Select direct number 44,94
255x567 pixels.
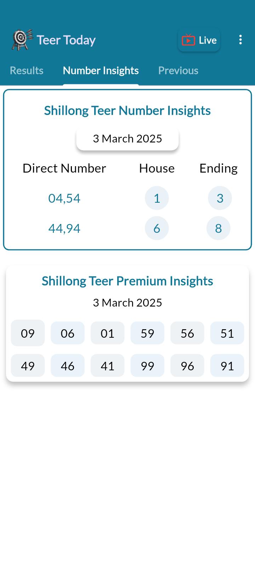64,228
